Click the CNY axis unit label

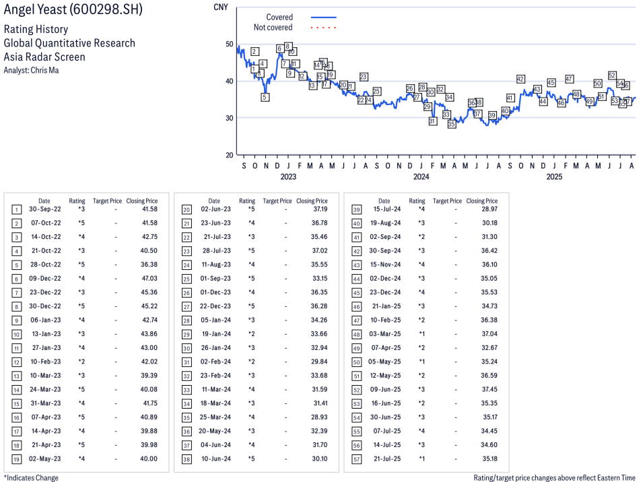pyautogui.click(x=221, y=7)
